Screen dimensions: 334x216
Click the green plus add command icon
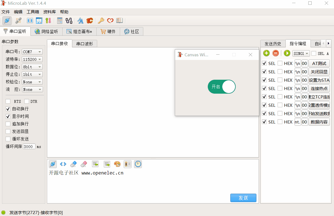pyautogui.click(x=266, y=53)
